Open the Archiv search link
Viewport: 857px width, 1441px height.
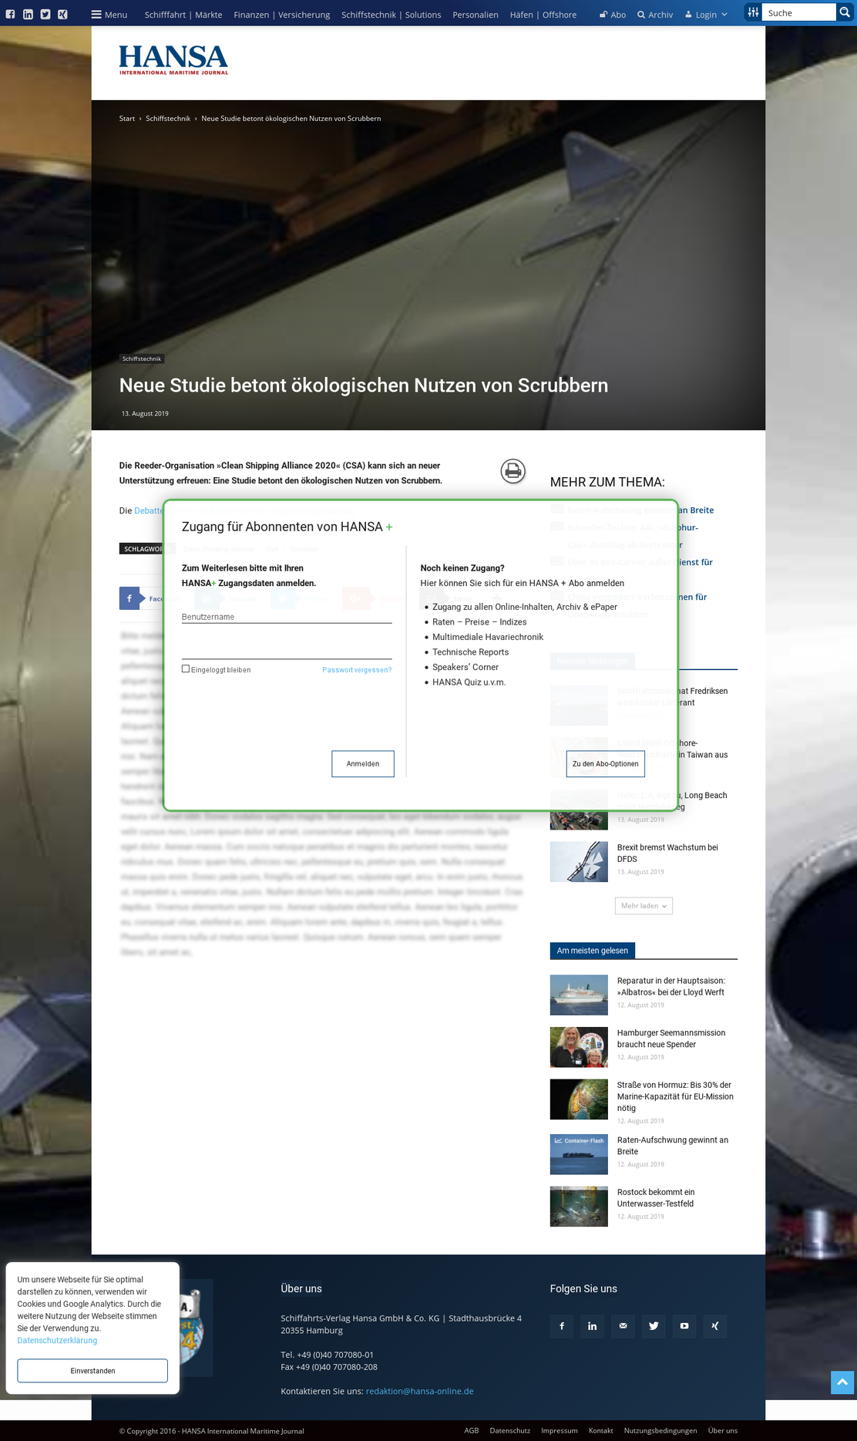[x=655, y=15]
